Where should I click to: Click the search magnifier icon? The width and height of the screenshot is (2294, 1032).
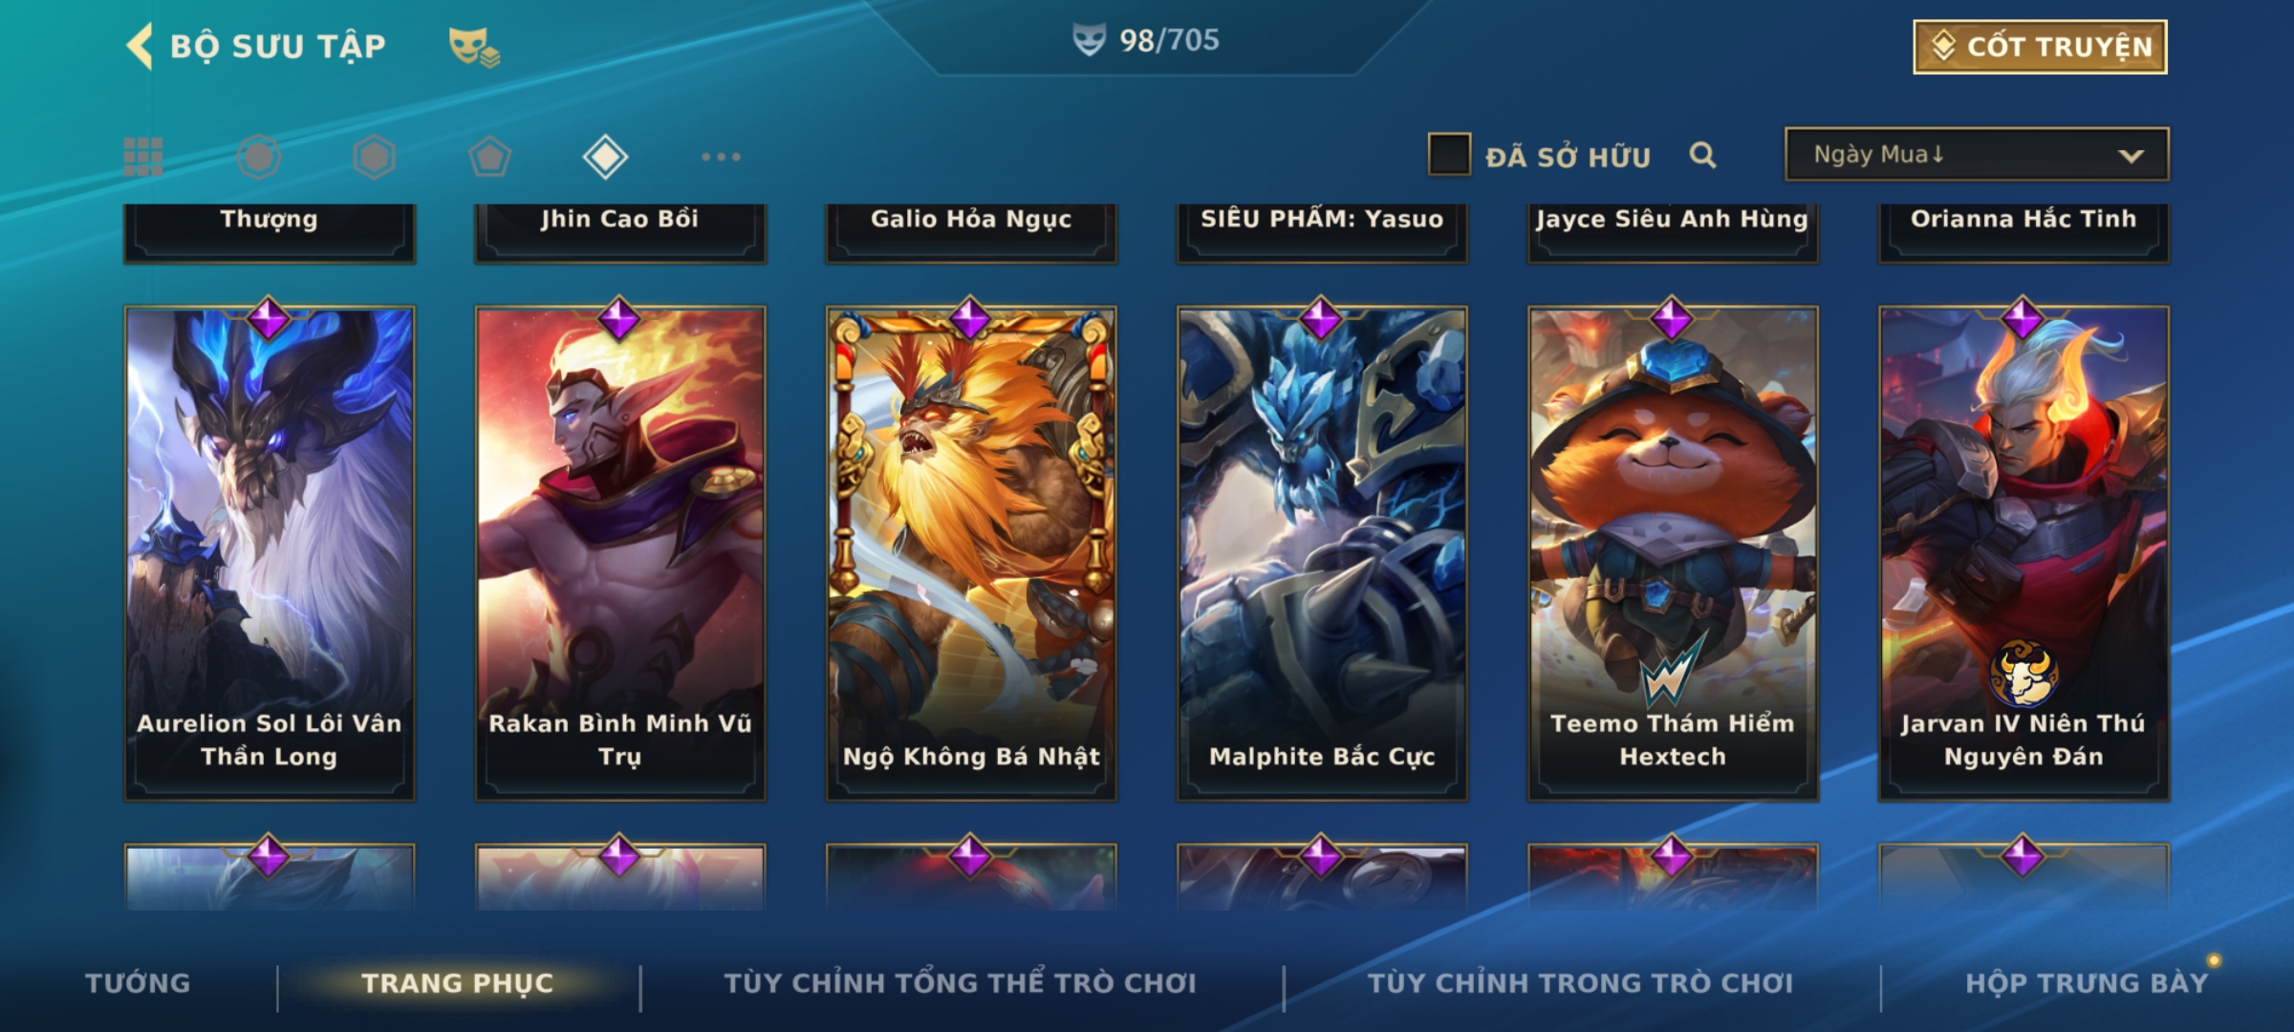click(x=1702, y=155)
